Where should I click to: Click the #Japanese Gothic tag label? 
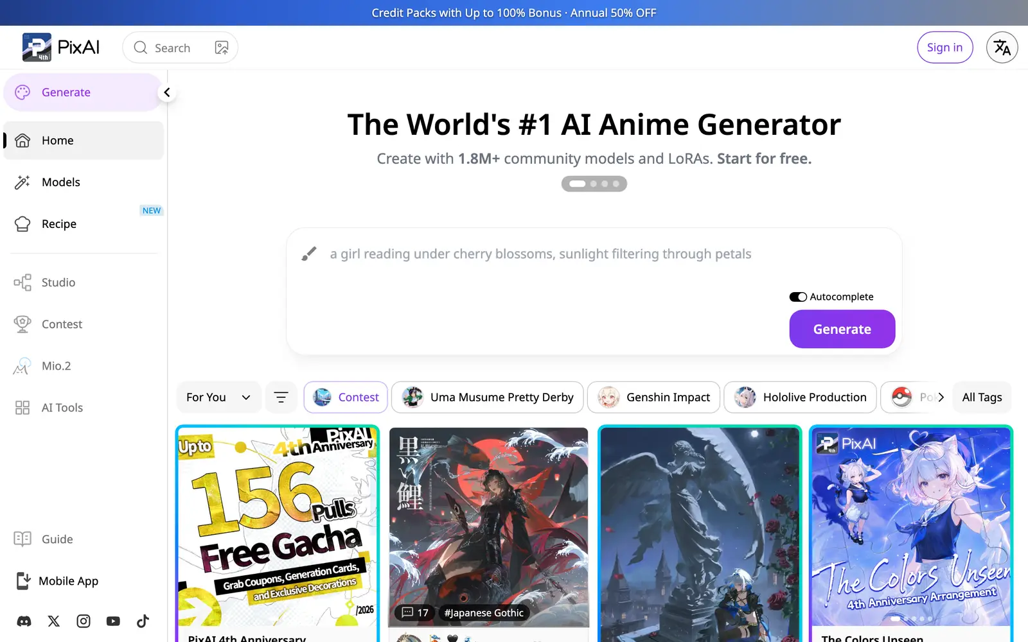coord(484,613)
